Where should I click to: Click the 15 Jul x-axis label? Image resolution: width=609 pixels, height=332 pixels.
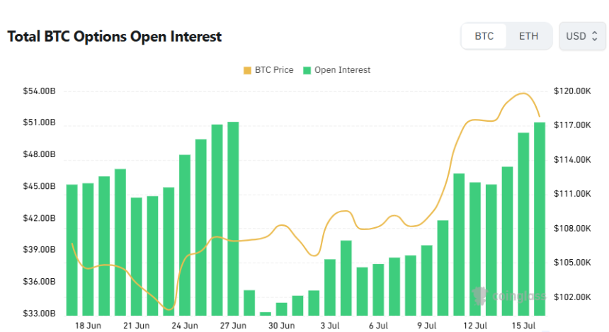point(523,326)
